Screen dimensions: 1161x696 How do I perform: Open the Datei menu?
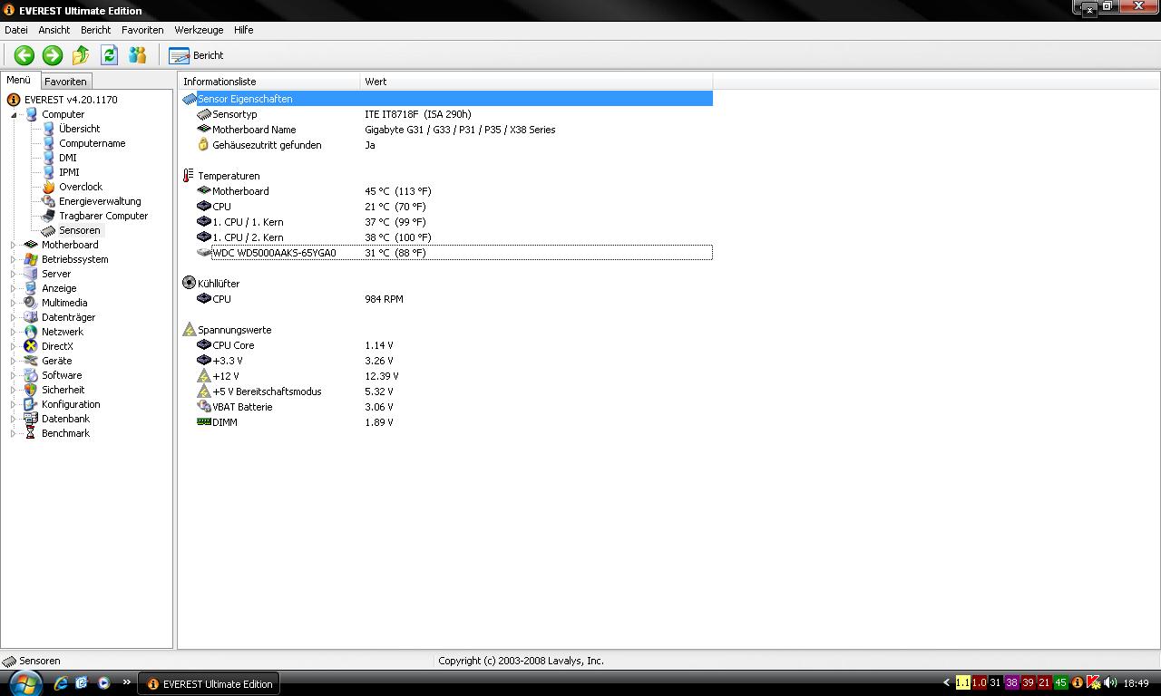16,30
